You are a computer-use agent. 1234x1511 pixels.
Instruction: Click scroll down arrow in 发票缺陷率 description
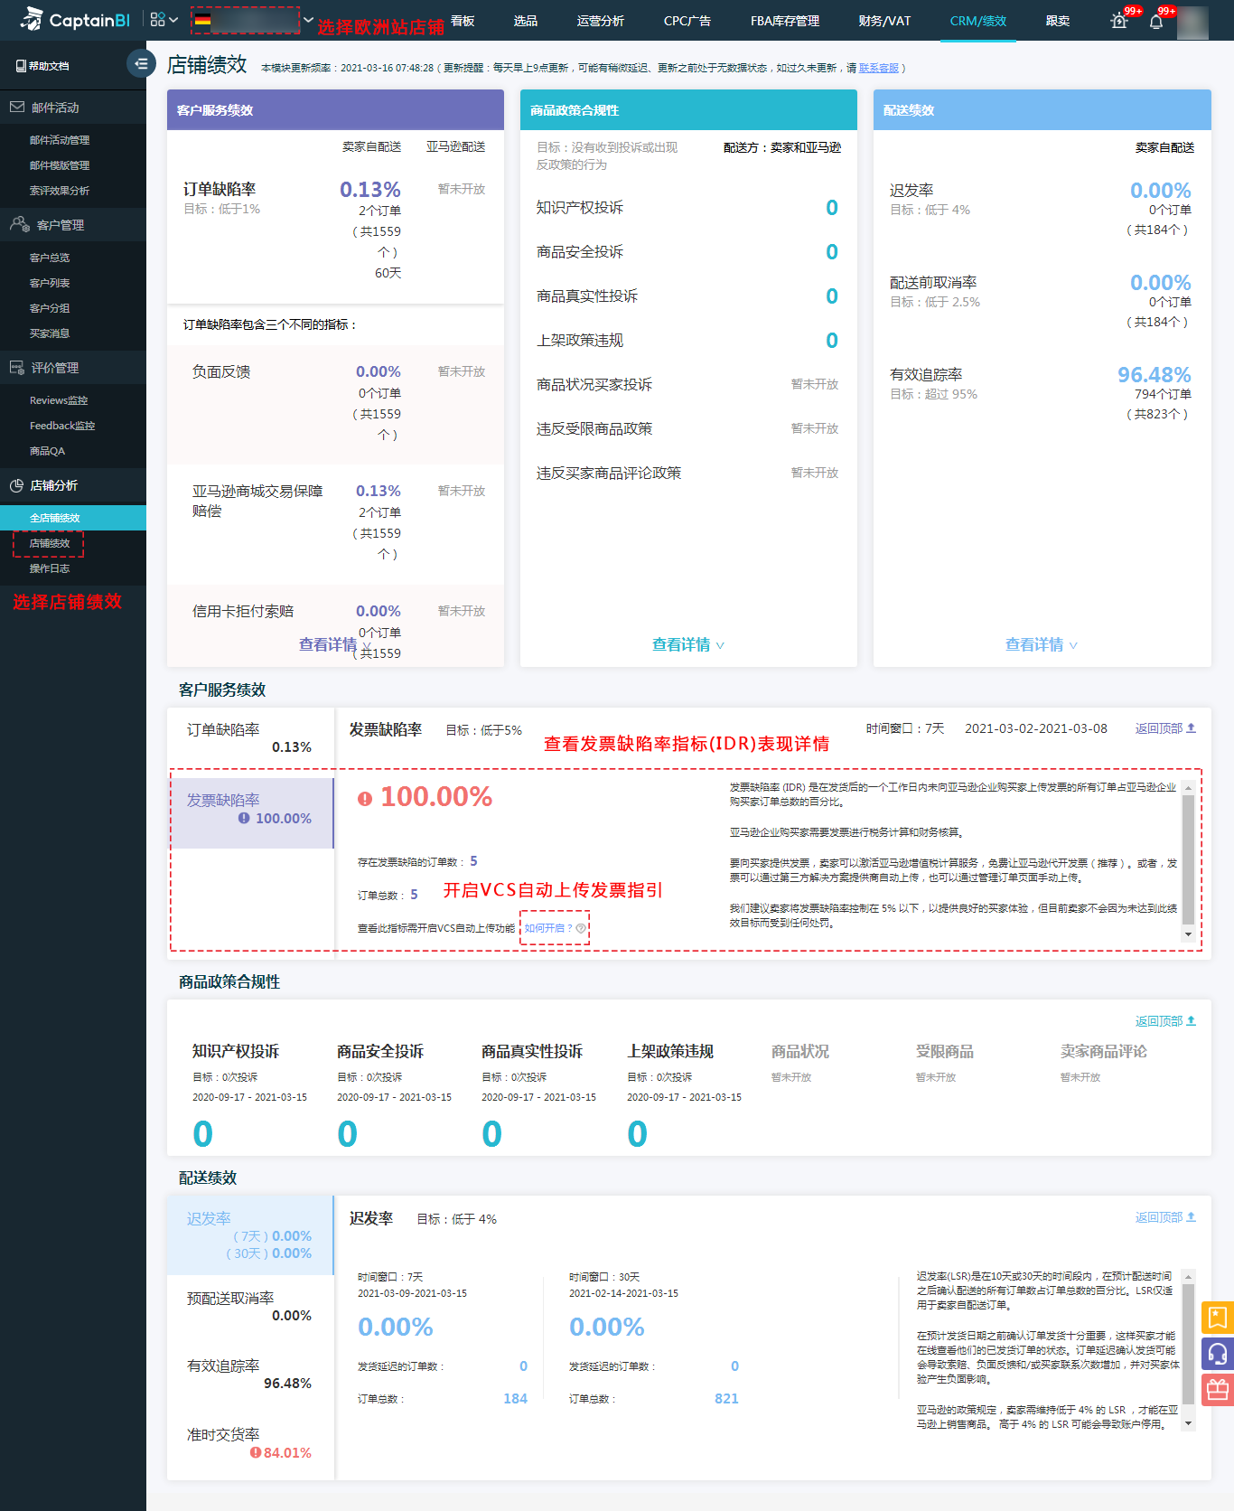1188,934
